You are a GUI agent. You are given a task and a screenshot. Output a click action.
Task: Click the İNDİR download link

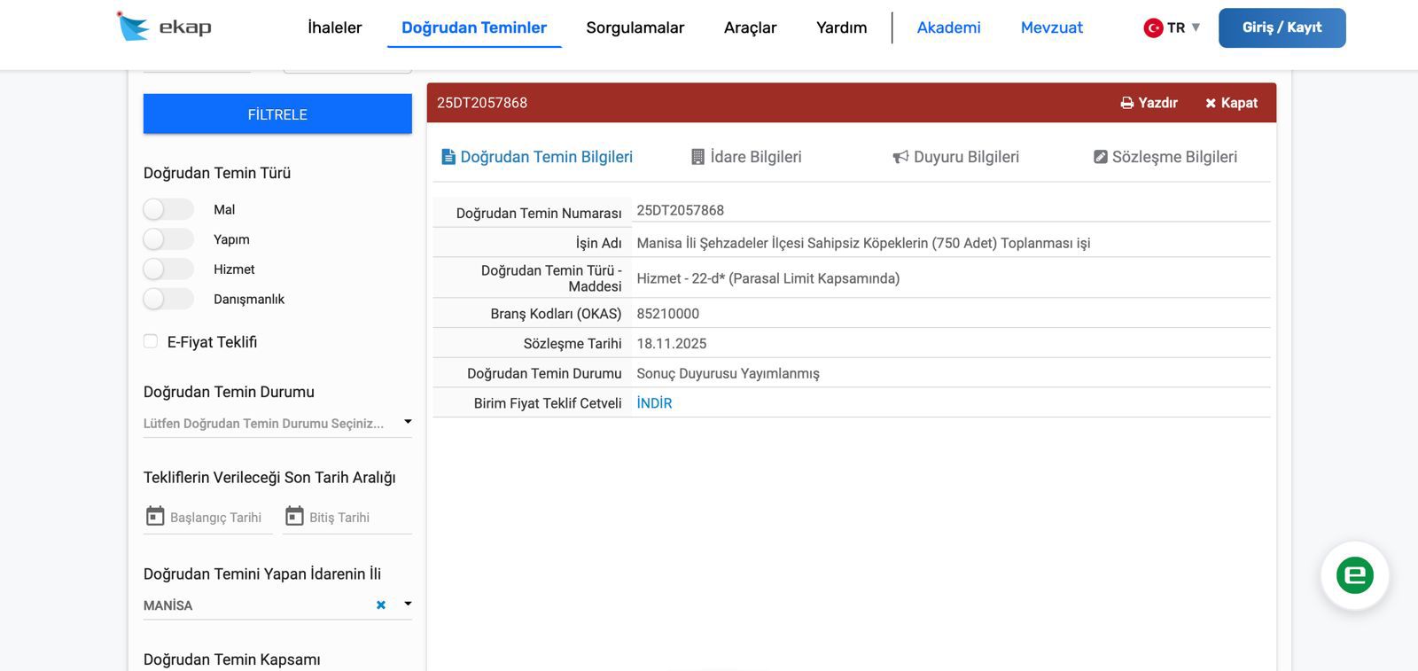tap(654, 403)
